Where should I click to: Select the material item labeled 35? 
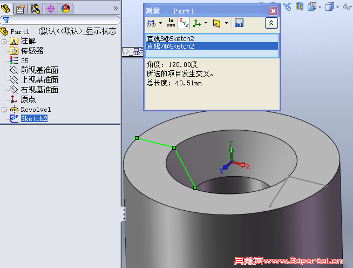coord(24,61)
